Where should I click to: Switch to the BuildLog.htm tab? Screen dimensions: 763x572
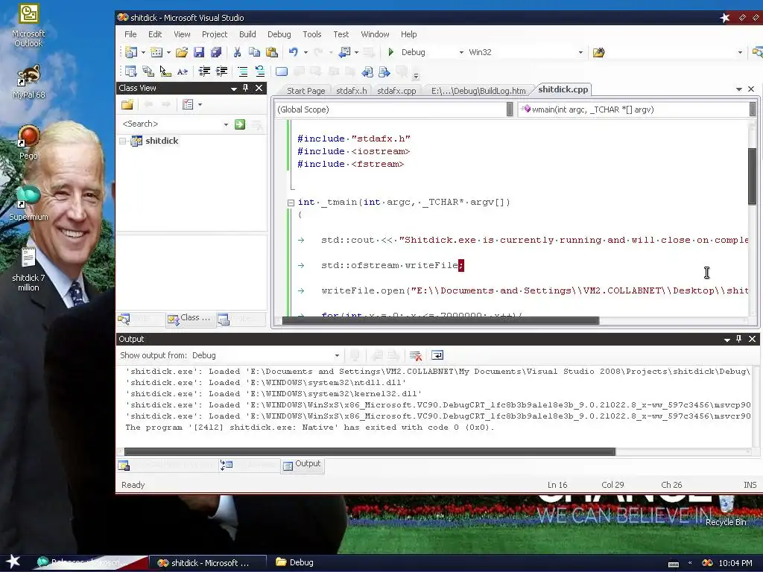pos(478,90)
